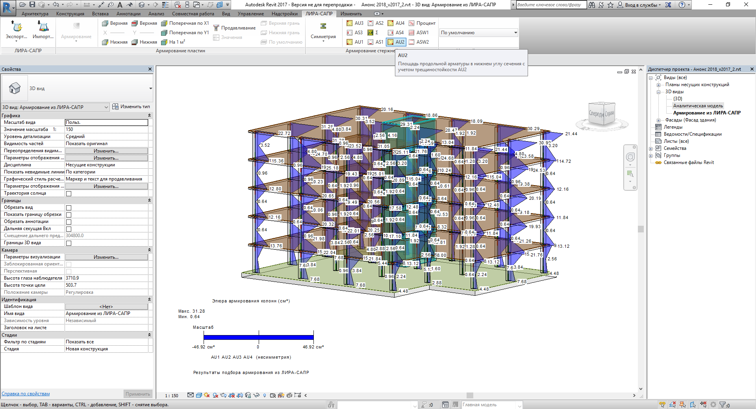Open the 3D вид type selector dropdown

click(x=150, y=88)
